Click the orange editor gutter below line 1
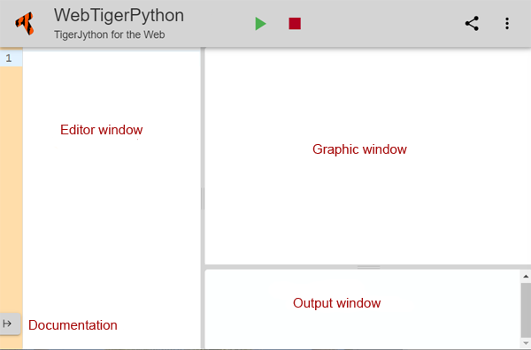The width and height of the screenshot is (531, 350). pyautogui.click(x=12, y=189)
